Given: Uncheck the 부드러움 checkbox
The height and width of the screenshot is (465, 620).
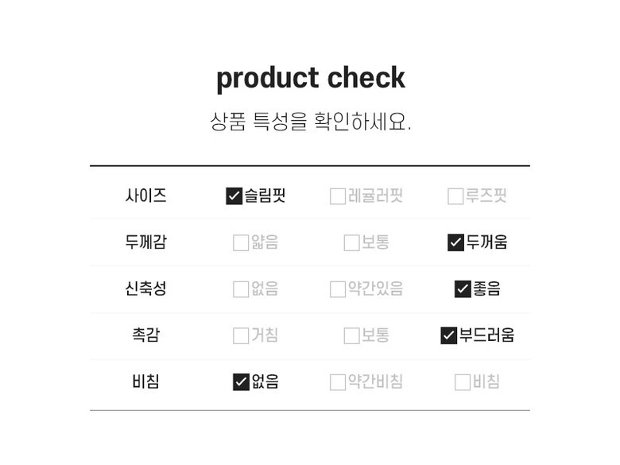Looking at the screenshot, I should coord(448,336).
